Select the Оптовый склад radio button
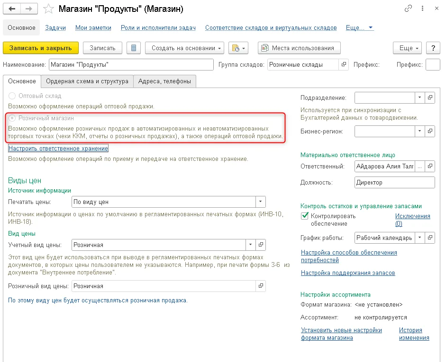This screenshot has width=446, height=362. click(12, 96)
